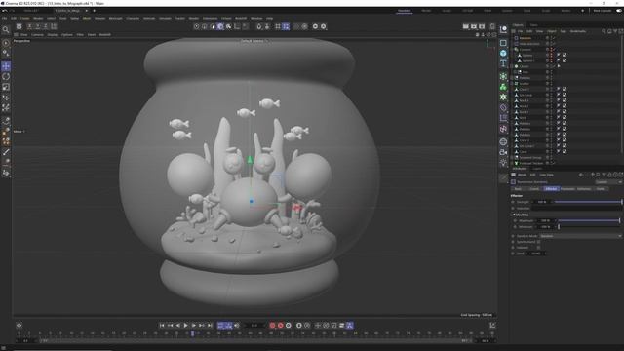
Task: Collapse the Min/Max section
Action: (514, 214)
